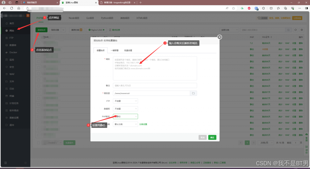The image size is (310, 169).
Task: Click into the 域名 domain textarea
Action: 155,68
